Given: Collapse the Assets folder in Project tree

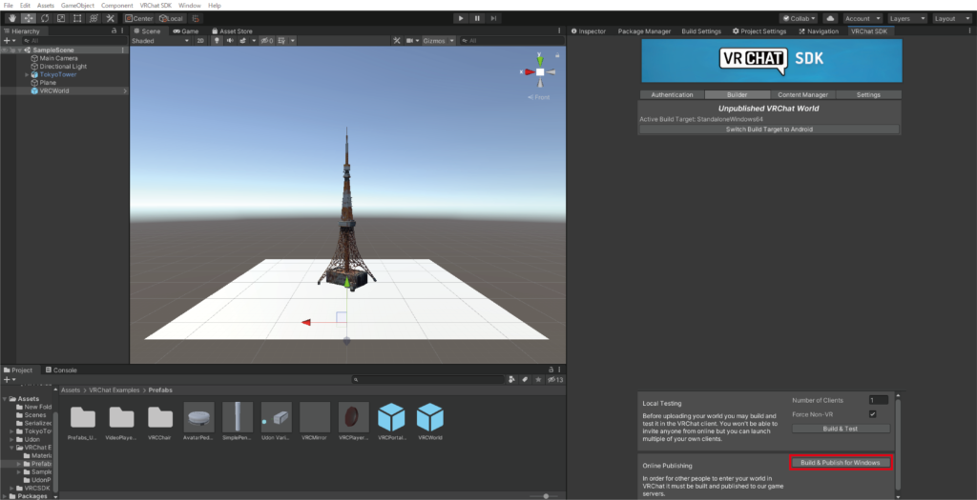Looking at the screenshot, I should pyautogui.click(x=5, y=399).
